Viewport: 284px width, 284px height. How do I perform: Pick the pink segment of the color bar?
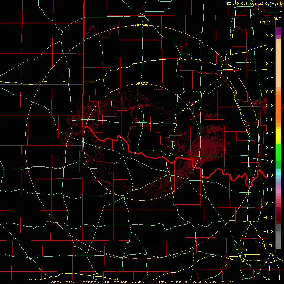[x=279, y=191]
